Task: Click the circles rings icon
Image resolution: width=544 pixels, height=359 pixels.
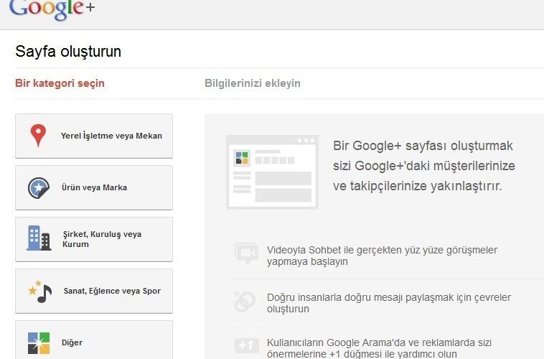Action: tap(245, 302)
